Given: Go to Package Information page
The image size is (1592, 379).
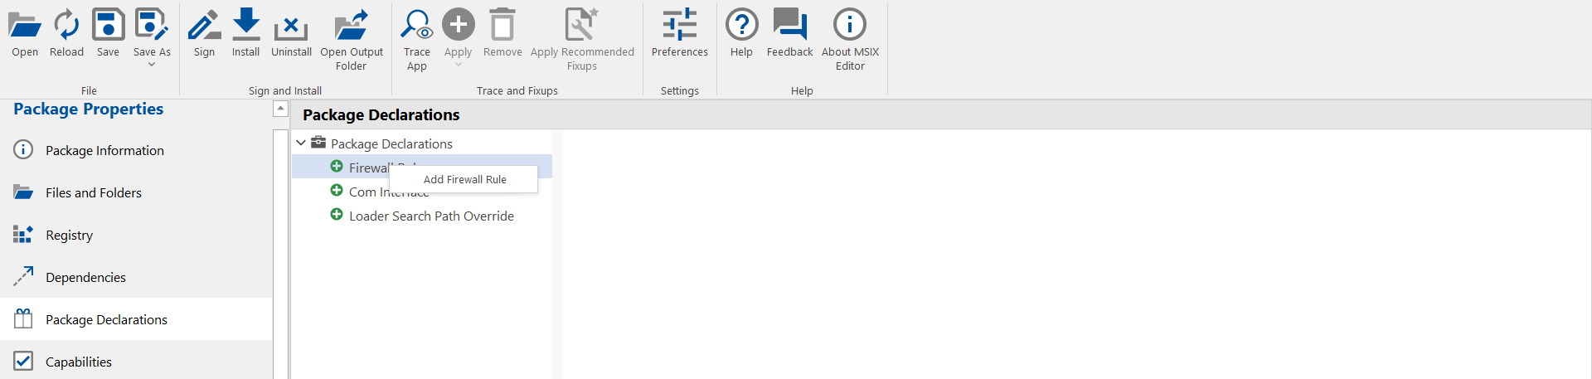Looking at the screenshot, I should click(x=104, y=150).
